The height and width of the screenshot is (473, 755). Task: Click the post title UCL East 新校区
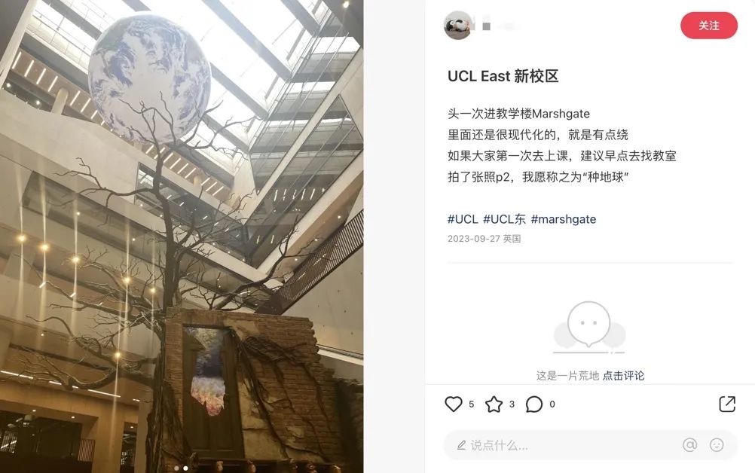[503, 76]
